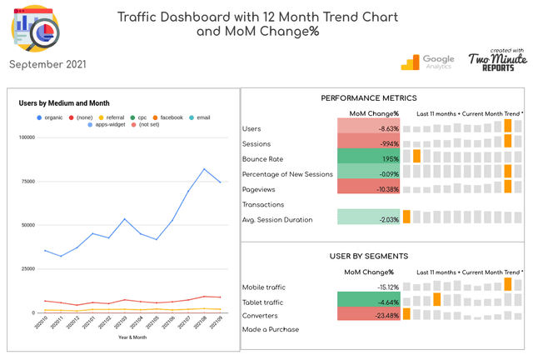
Task: Click the Transactions row label
Action: [263, 204]
